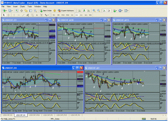Open the New Chart dropdown
168x121 pixels.
(5, 11)
